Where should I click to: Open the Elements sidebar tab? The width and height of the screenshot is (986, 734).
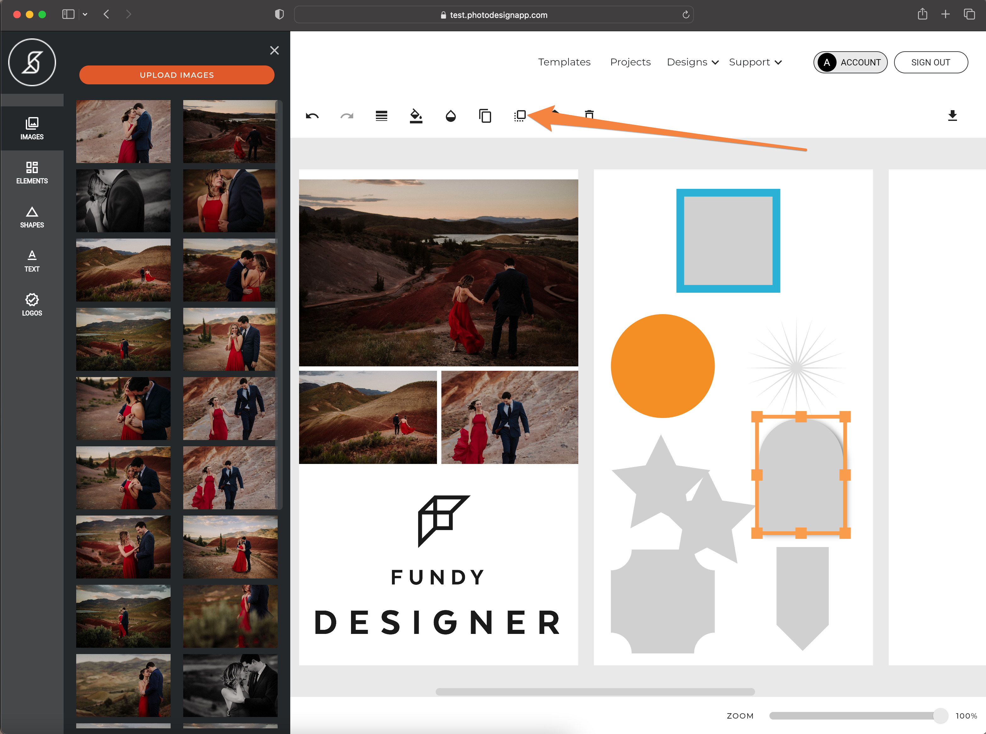pos(32,173)
